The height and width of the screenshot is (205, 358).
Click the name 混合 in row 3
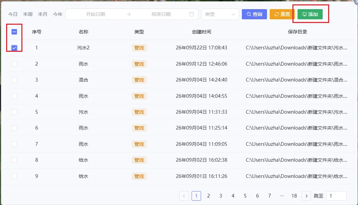(x=83, y=80)
